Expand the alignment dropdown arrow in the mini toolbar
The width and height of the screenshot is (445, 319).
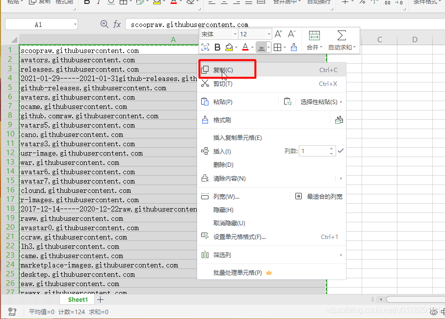tap(268, 48)
